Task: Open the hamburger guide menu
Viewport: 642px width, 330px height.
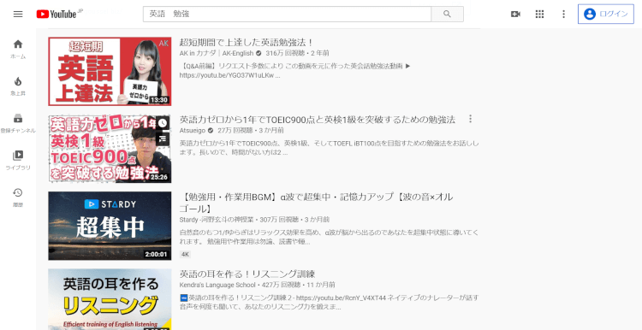Action: coord(18,15)
